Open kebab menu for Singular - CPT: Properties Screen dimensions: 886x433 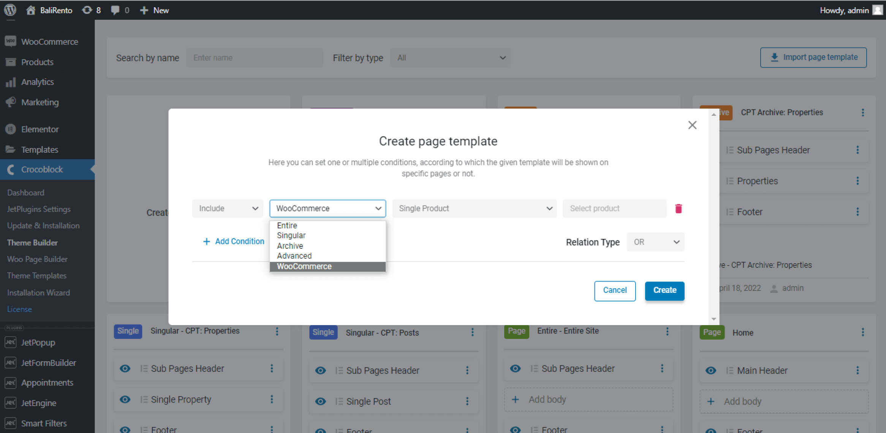(277, 332)
